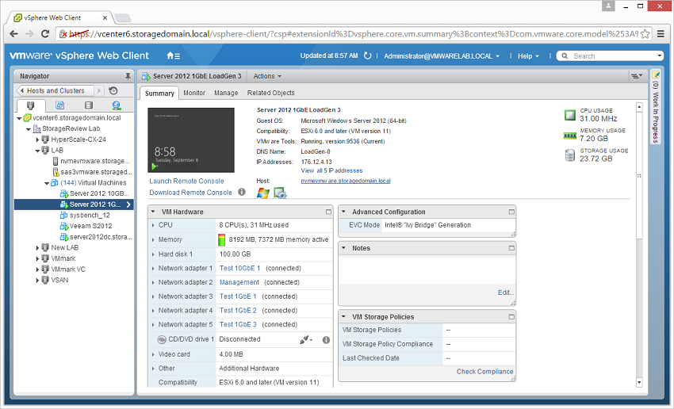Pin the Navigator panel
The width and height of the screenshot is (674, 409).
point(128,76)
